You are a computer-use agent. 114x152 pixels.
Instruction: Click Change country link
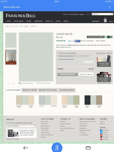82,14
